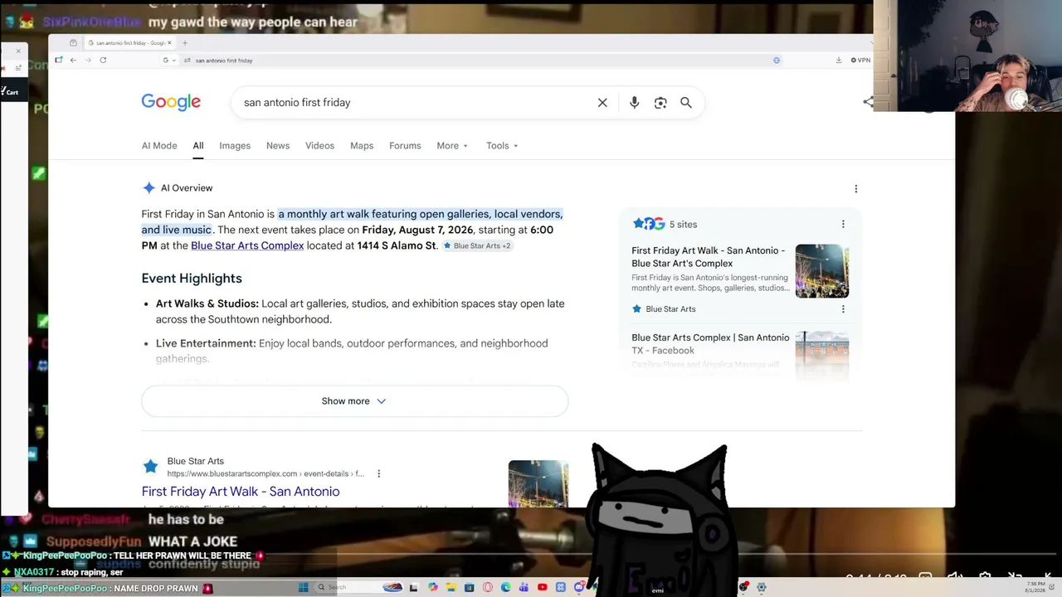Click the Google logo
1062x597 pixels.
click(171, 102)
